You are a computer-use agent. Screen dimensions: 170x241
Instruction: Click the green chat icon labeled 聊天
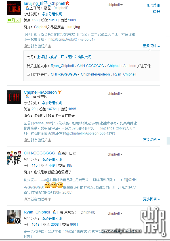tap(14, 20)
